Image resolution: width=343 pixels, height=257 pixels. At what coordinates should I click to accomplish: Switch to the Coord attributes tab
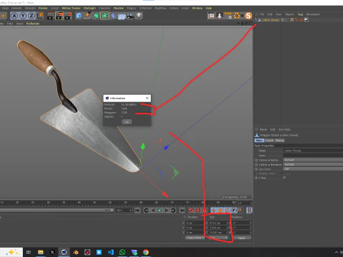(x=269, y=141)
